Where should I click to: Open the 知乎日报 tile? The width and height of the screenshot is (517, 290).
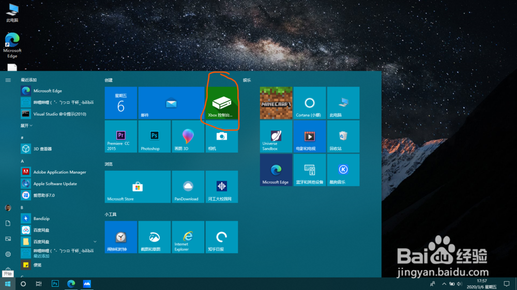[222, 237]
